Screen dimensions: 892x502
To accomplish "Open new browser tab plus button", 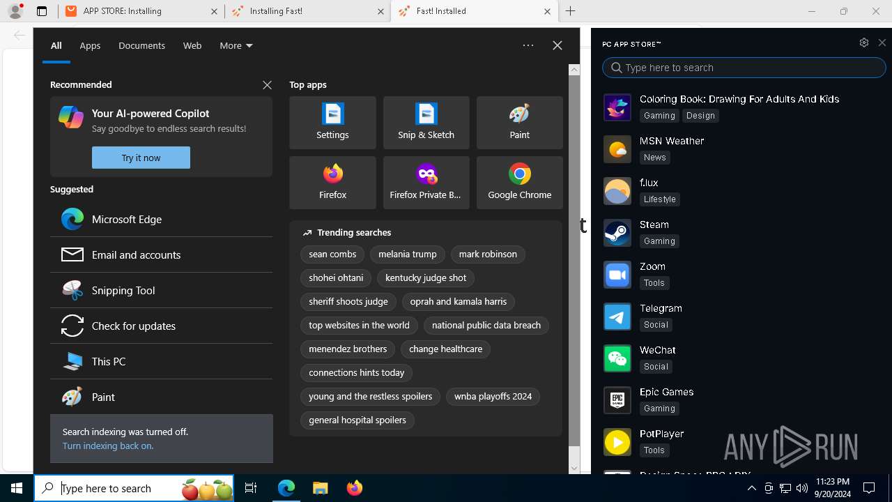I will [570, 11].
